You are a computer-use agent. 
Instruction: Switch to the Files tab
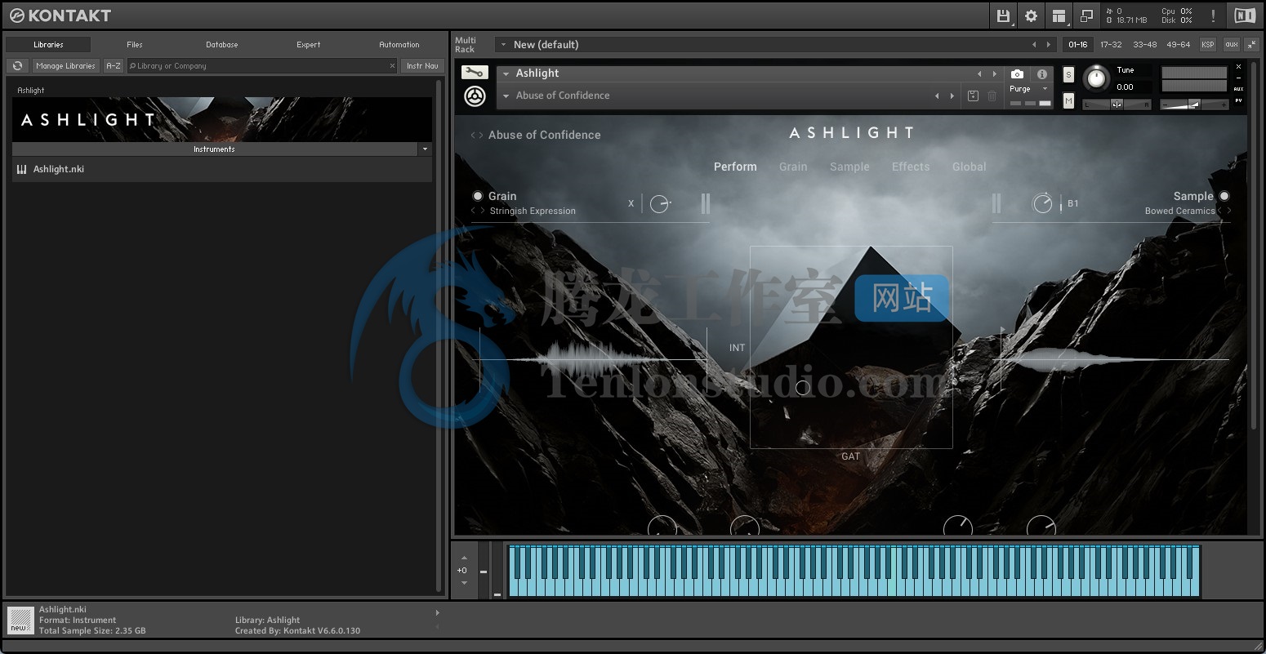(135, 44)
